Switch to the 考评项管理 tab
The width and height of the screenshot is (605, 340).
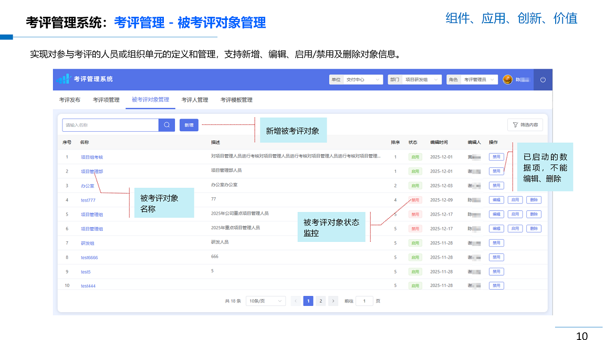coord(106,100)
